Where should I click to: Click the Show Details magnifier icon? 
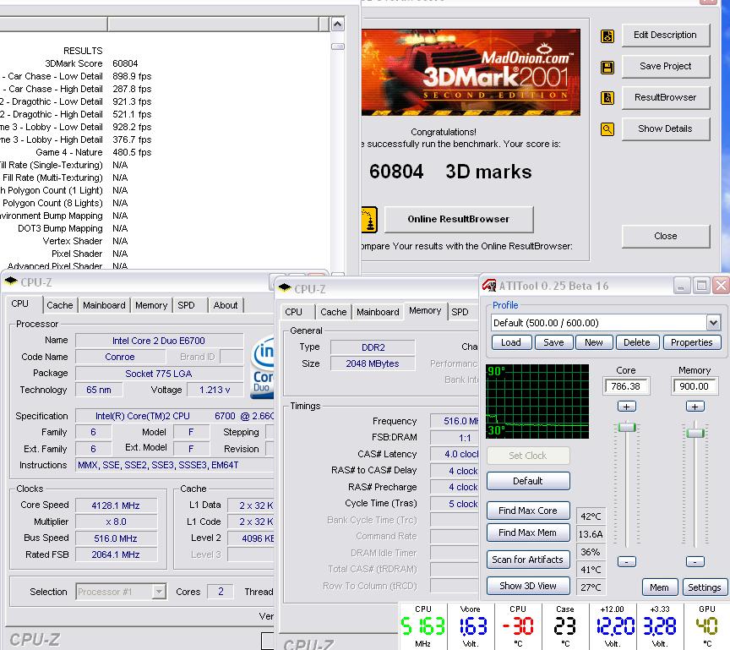[x=607, y=129]
